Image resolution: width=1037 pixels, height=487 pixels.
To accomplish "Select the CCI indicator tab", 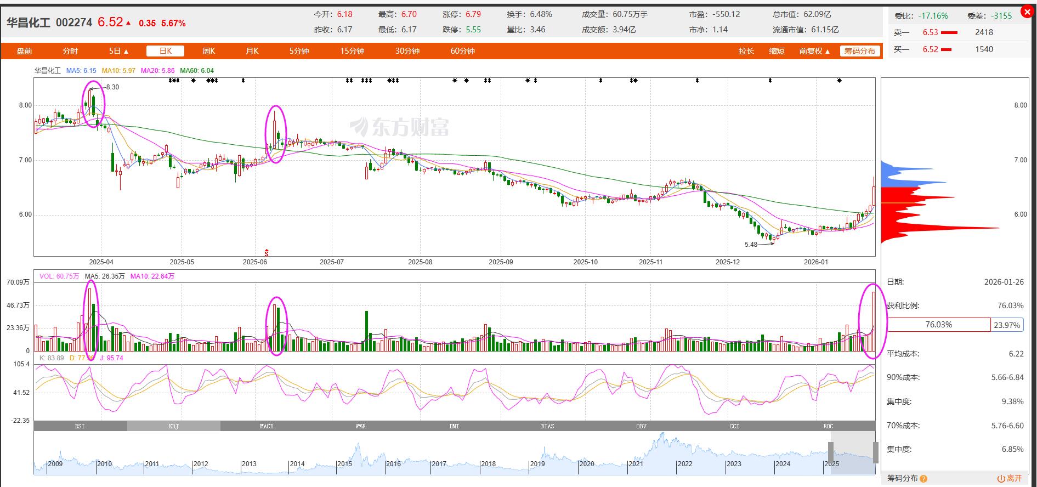I will 734,426.
